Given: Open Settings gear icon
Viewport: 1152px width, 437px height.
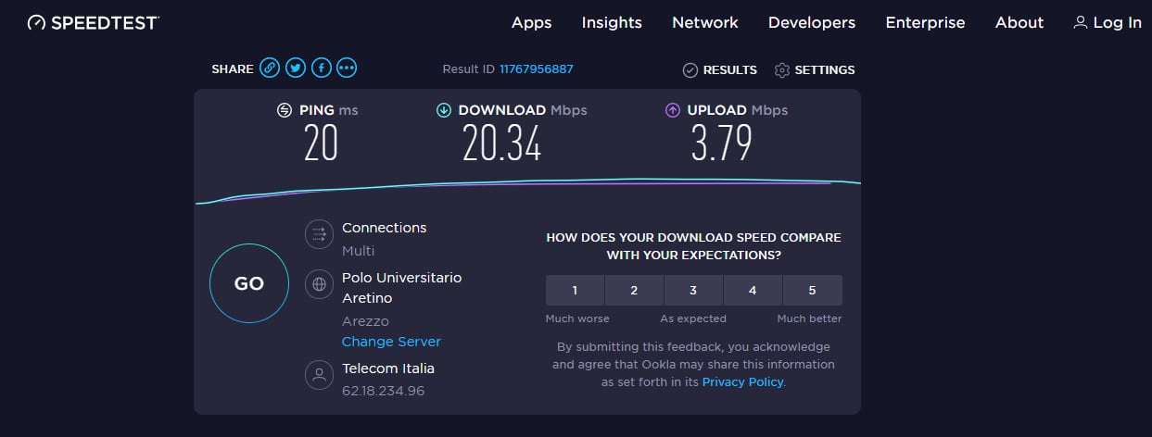Looking at the screenshot, I should pos(781,70).
